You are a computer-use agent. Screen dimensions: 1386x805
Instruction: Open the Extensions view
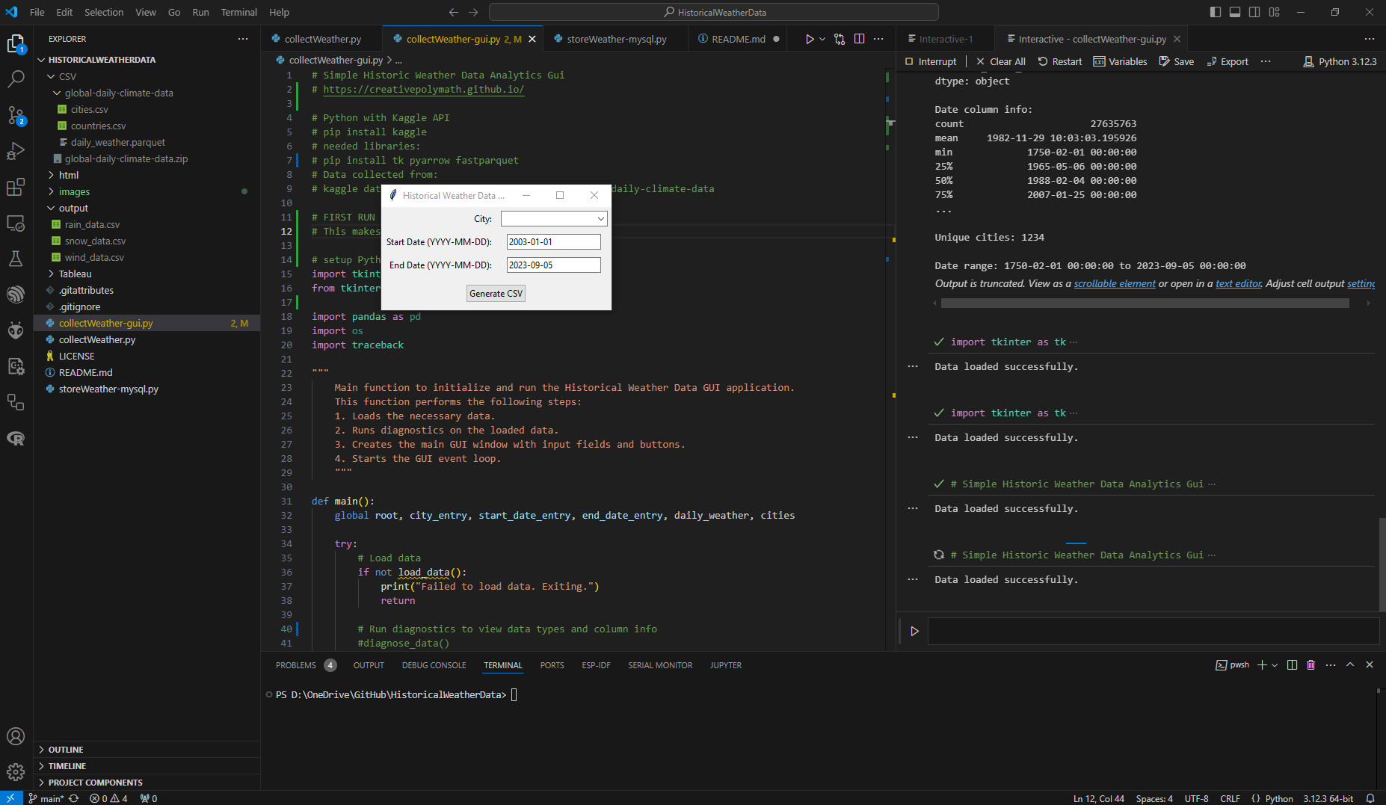coord(16,187)
